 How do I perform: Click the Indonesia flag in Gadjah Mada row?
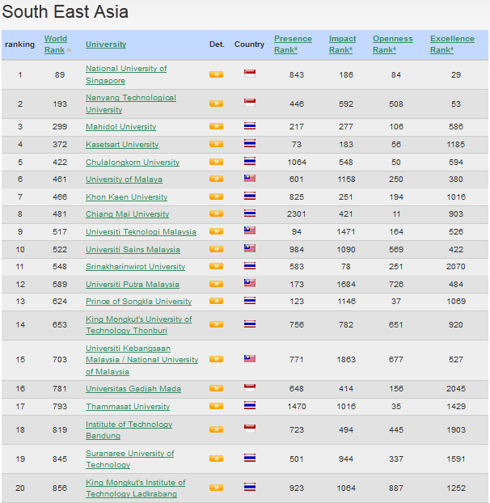pos(250,387)
